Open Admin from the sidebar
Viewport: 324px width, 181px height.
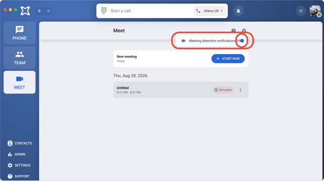click(17, 154)
